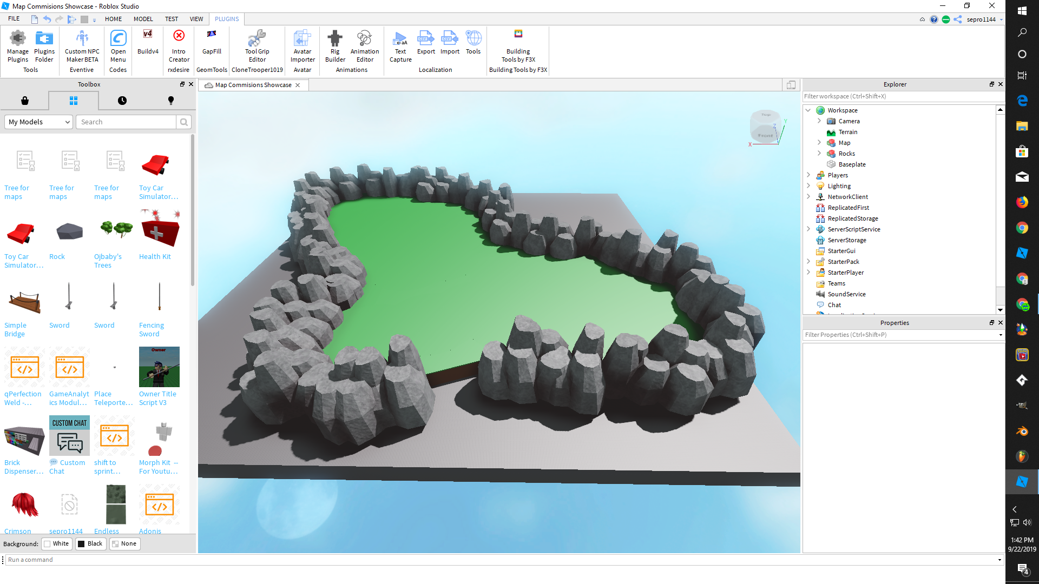Open the My Models dropdown
The height and width of the screenshot is (584, 1039).
(x=38, y=122)
